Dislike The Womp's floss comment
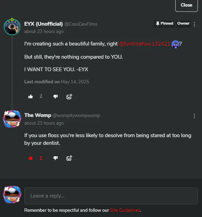Viewport: 202px width, 217px height. click(x=56, y=158)
